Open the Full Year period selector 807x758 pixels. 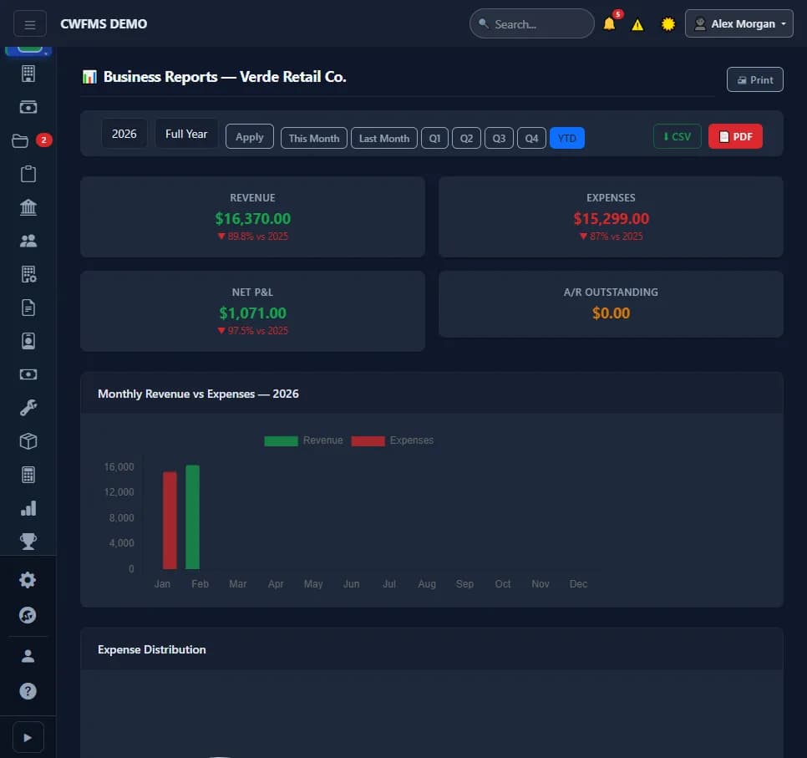186,134
